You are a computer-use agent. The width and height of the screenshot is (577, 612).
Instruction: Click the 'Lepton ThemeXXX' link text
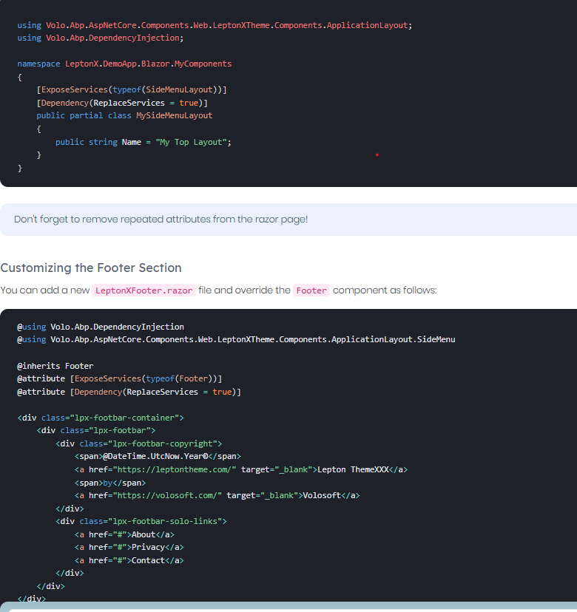(x=353, y=469)
